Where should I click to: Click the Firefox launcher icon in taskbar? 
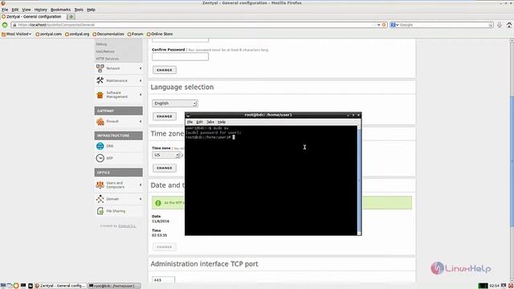(x=16, y=286)
